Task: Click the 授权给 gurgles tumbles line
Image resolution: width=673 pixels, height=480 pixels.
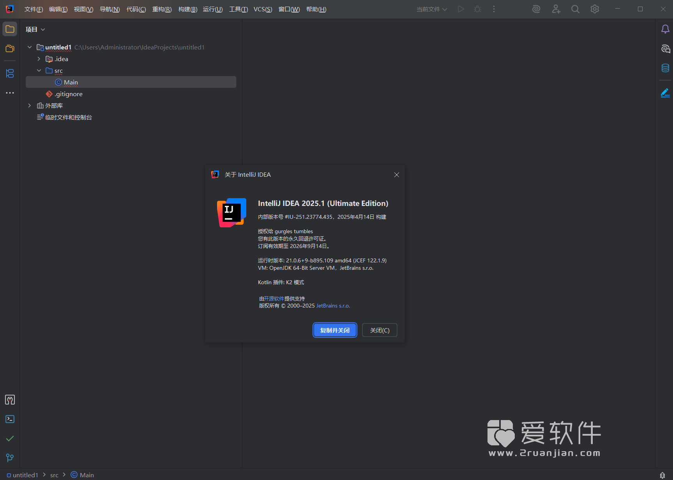Action: click(285, 231)
